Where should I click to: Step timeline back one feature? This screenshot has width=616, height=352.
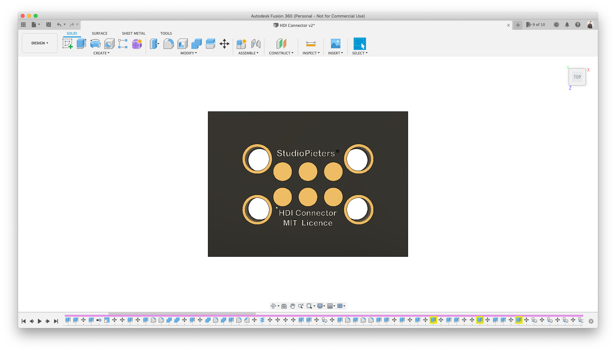coord(32,321)
